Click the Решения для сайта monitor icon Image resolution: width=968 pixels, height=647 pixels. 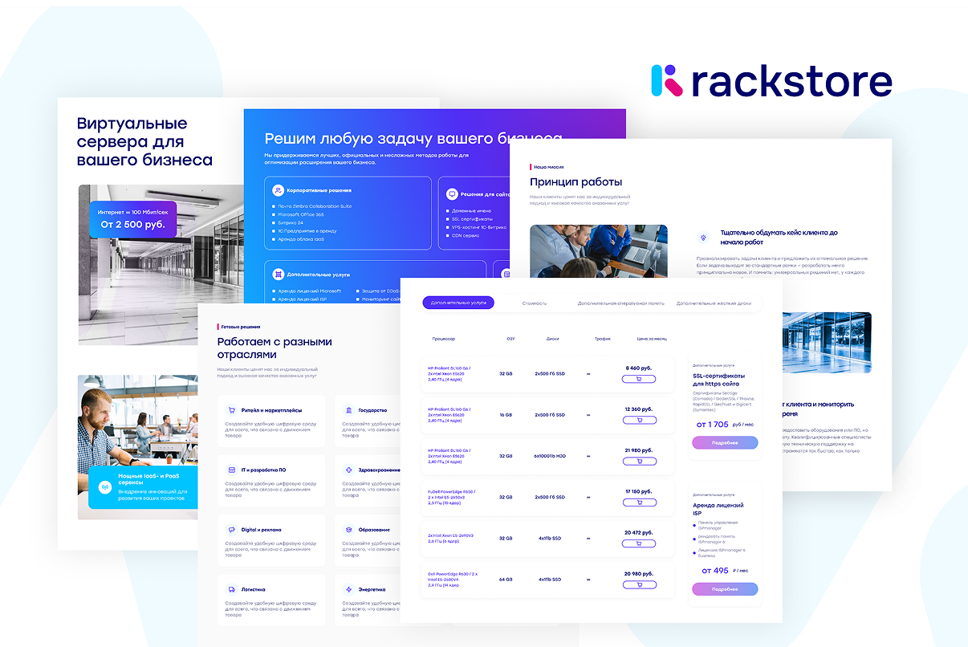[452, 194]
